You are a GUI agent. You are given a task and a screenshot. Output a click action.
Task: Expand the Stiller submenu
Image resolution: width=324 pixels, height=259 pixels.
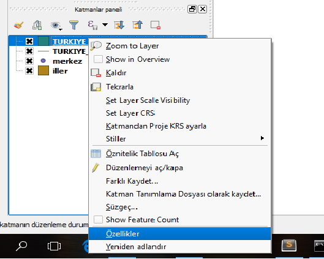pyautogui.click(x=180, y=138)
